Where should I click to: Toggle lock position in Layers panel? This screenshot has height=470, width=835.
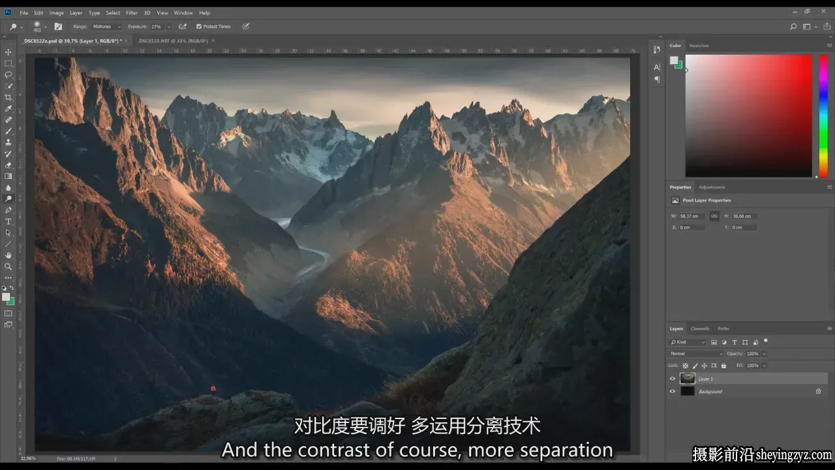click(x=705, y=366)
